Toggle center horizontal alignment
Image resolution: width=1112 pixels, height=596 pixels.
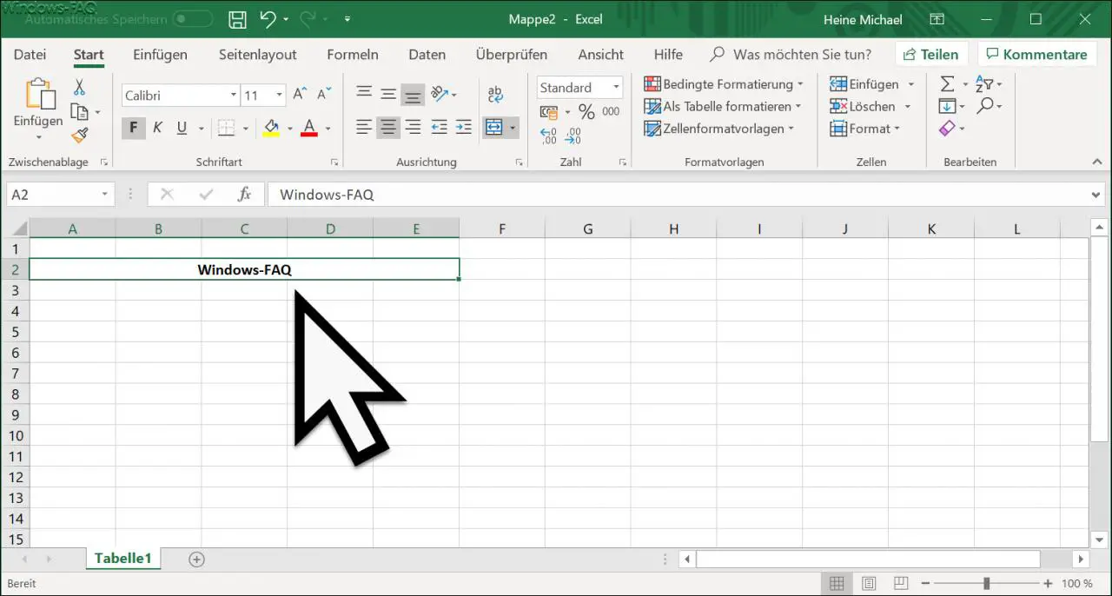388,128
